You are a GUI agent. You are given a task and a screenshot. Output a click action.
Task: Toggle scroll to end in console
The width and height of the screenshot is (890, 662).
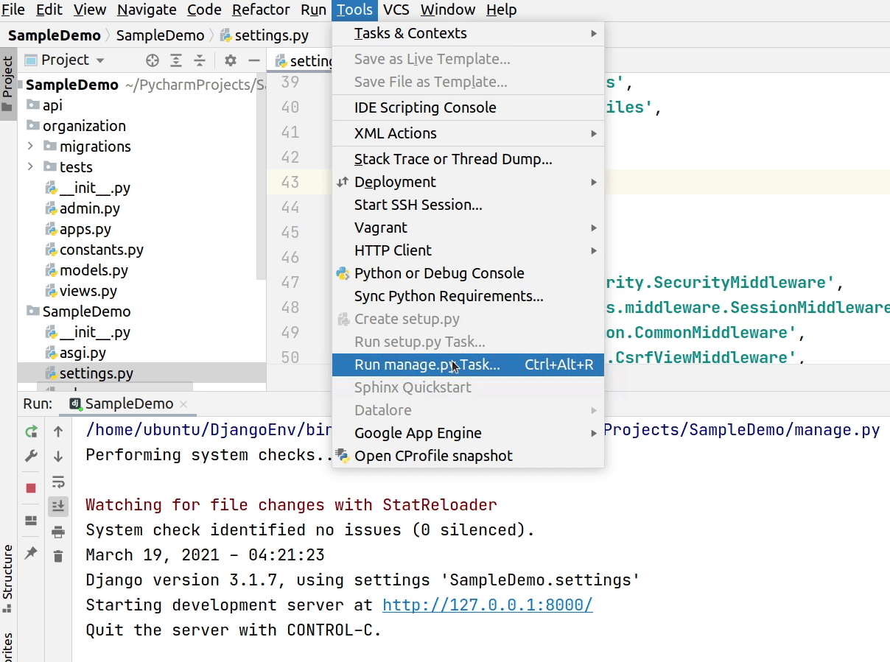(x=57, y=506)
